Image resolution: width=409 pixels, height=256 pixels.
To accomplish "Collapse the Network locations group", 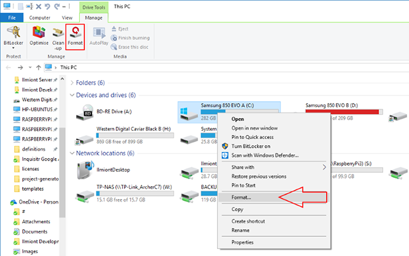I will coord(72,153).
